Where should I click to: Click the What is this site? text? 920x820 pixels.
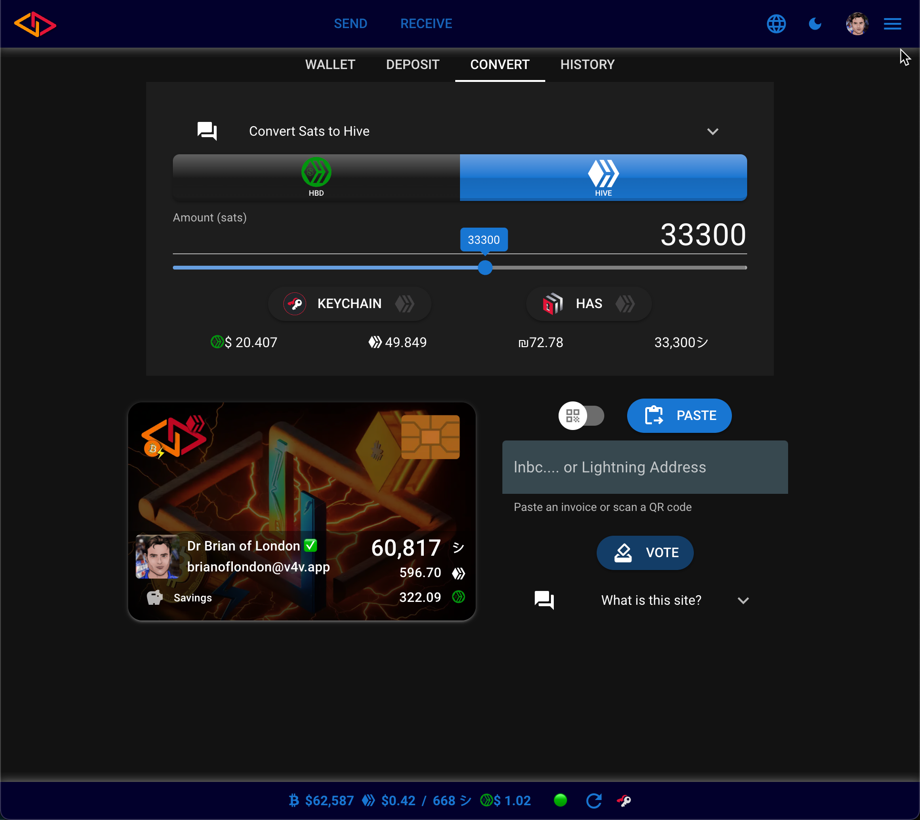(651, 600)
